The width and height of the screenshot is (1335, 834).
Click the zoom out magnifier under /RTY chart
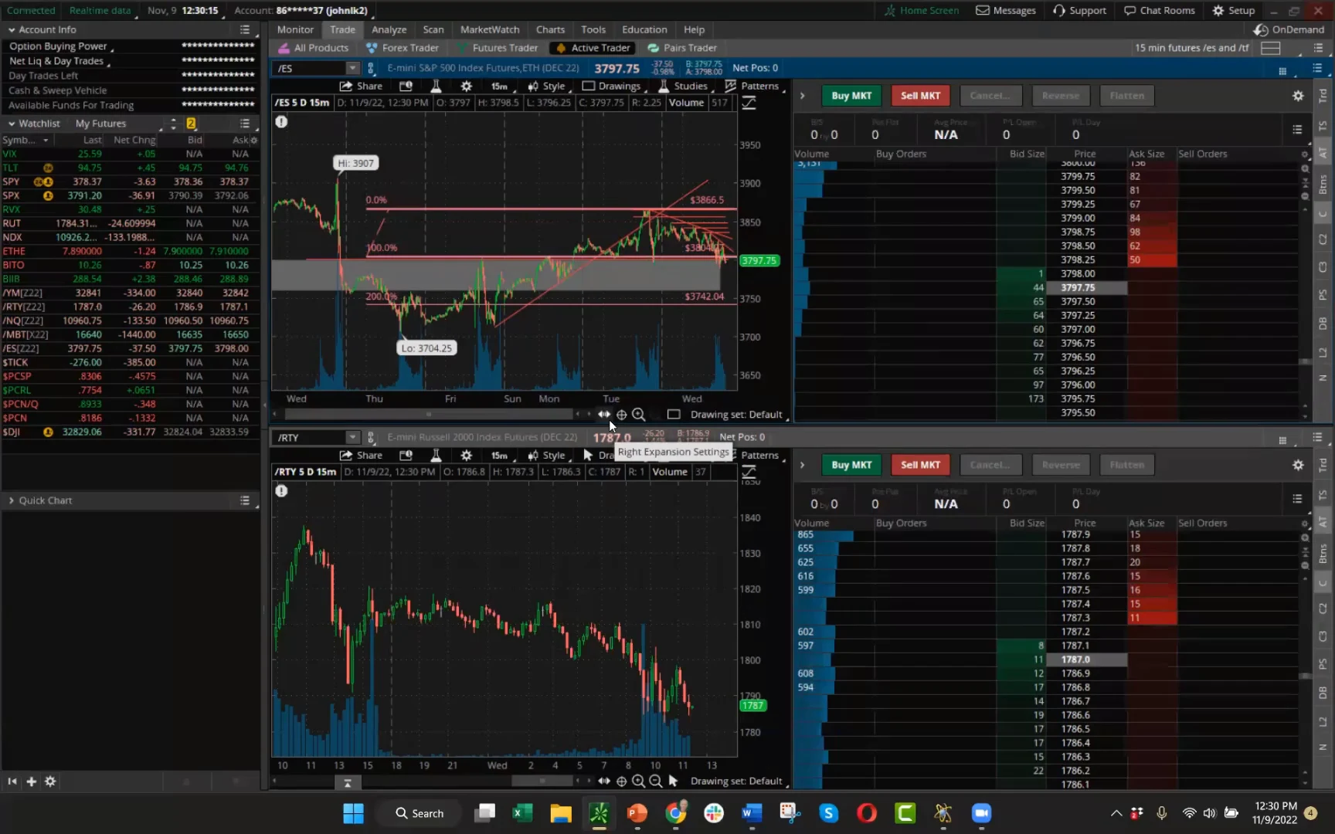tap(655, 781)
